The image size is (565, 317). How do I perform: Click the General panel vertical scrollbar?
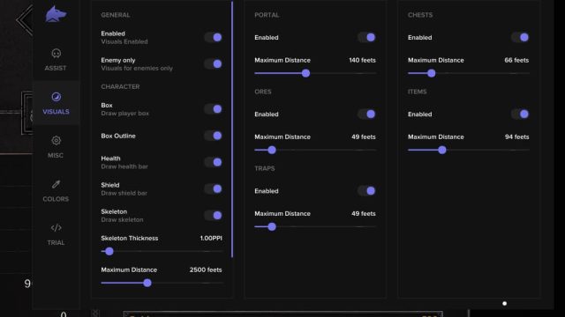(x=232, y=129)
